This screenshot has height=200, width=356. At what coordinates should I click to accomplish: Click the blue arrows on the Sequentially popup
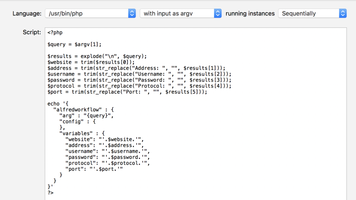coord(343,14)
